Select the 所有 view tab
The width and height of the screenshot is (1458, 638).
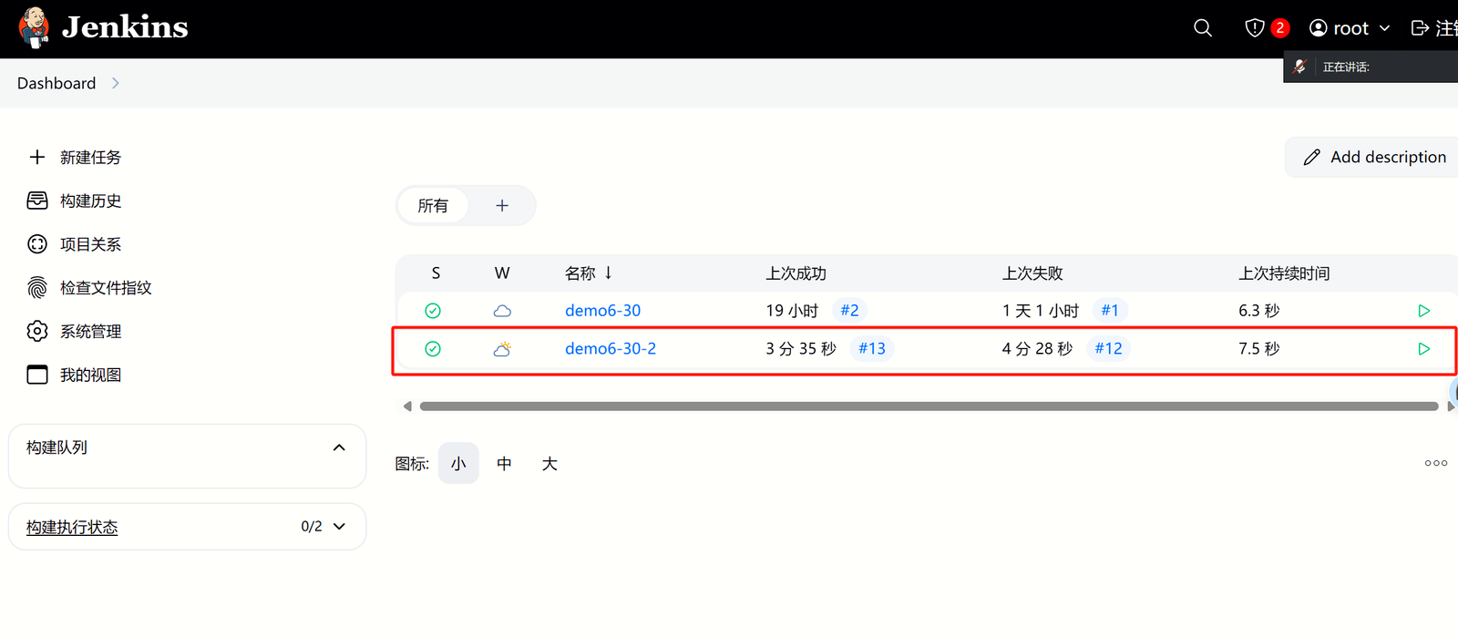433,206
